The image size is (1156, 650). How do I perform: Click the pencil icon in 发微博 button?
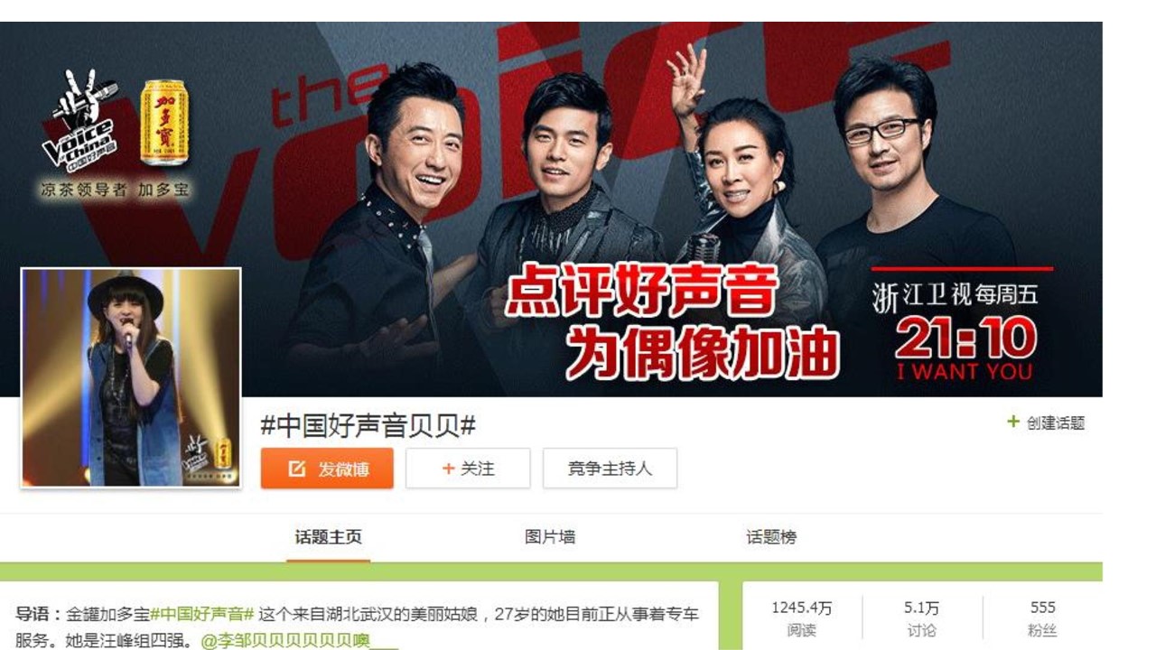click(x=296, y=469)
